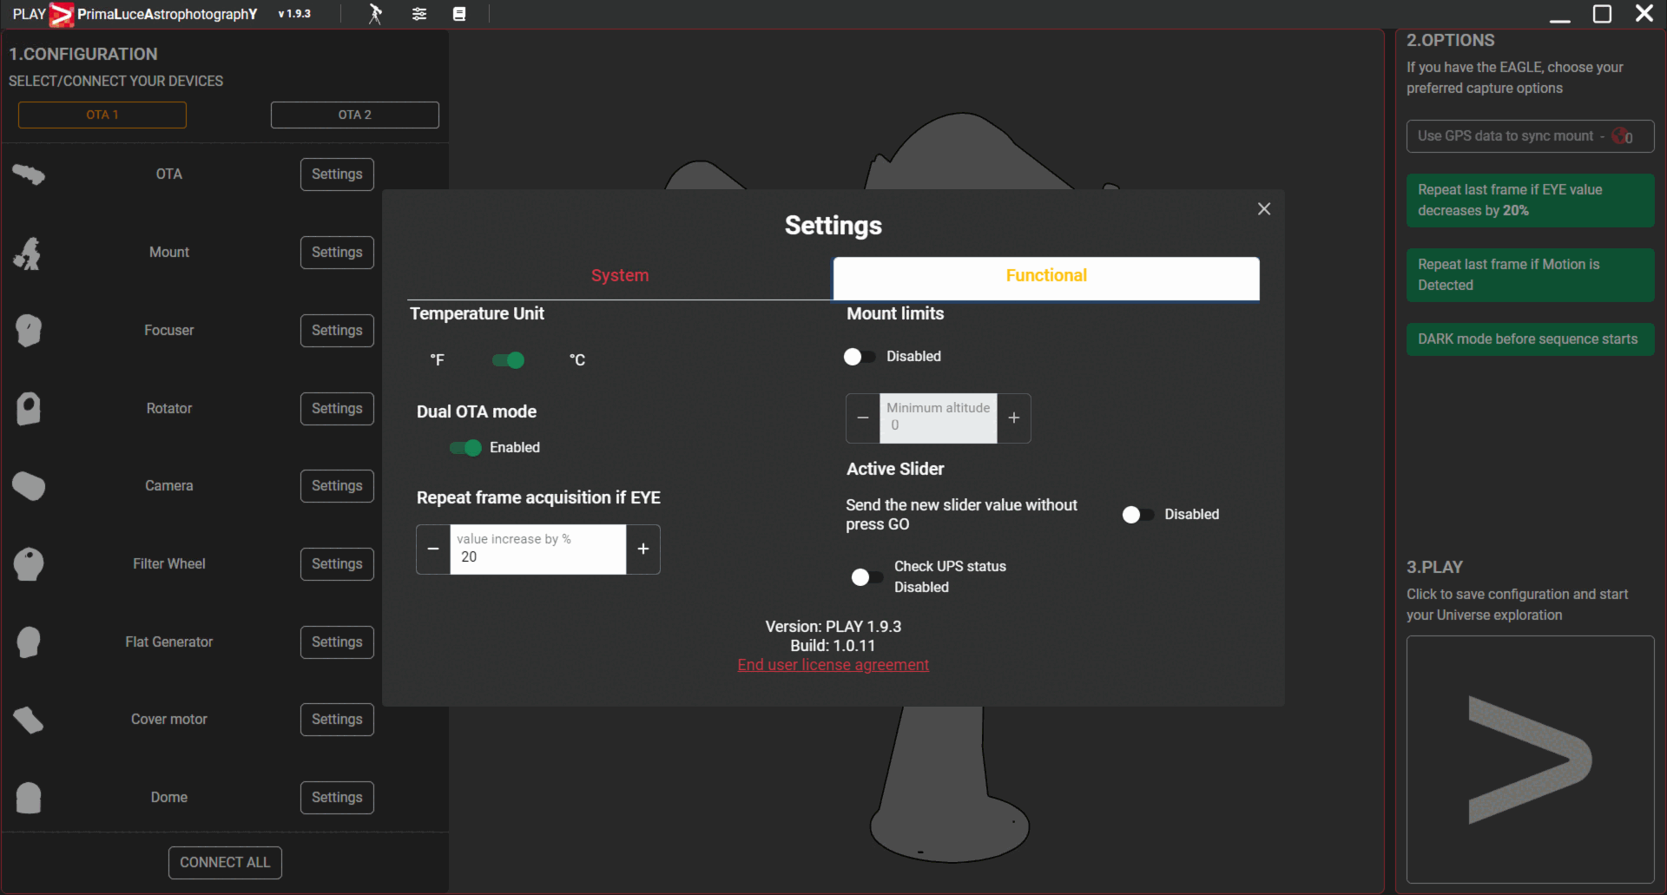Decrease Minimum altitude with minus button

coord(863,418)
